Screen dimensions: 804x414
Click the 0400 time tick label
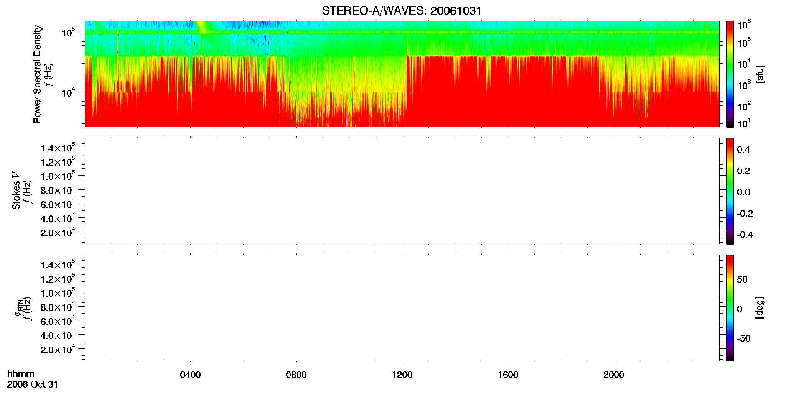pos(190,375)
